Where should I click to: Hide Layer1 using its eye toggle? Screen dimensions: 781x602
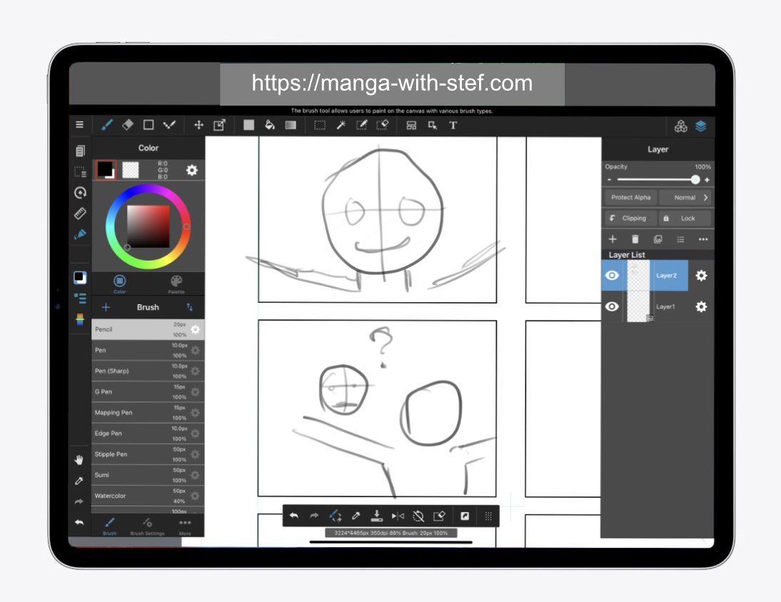(612, 306)
